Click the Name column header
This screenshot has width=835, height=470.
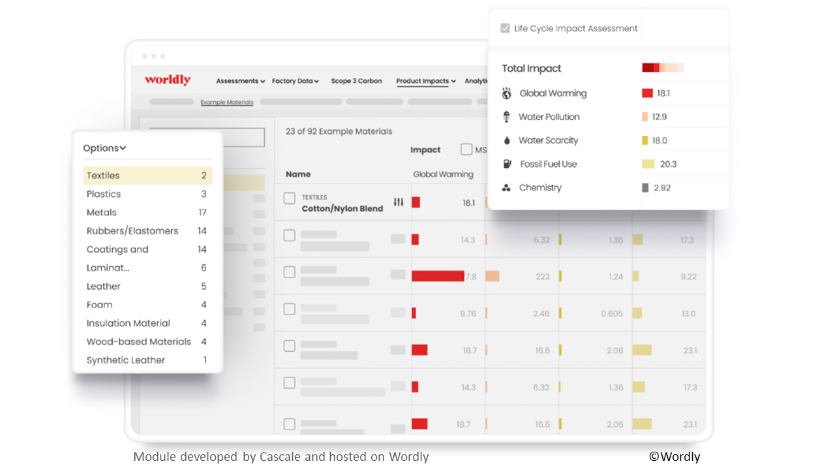point(298,174)
